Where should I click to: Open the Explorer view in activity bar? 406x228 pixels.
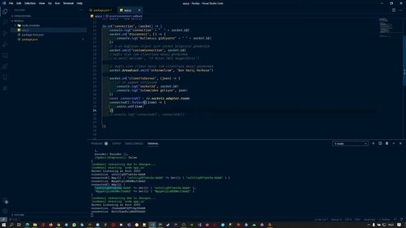[5, 11]
